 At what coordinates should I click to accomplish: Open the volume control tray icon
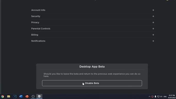click(x=161, y=97)
